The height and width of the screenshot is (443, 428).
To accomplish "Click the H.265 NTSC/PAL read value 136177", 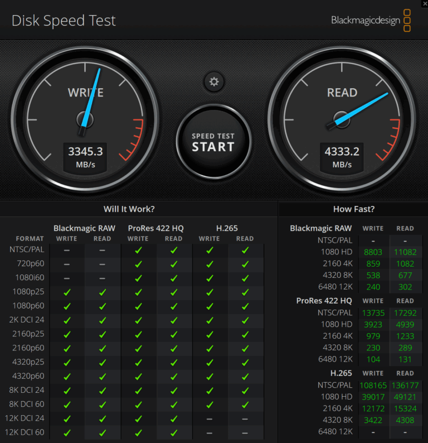I will (x=405, y=386).
